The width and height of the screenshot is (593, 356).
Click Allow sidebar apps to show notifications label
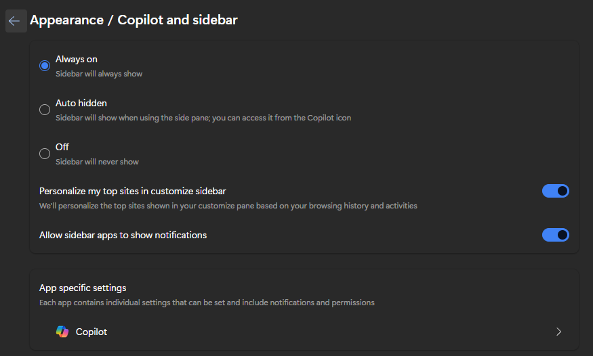[123, 235]
